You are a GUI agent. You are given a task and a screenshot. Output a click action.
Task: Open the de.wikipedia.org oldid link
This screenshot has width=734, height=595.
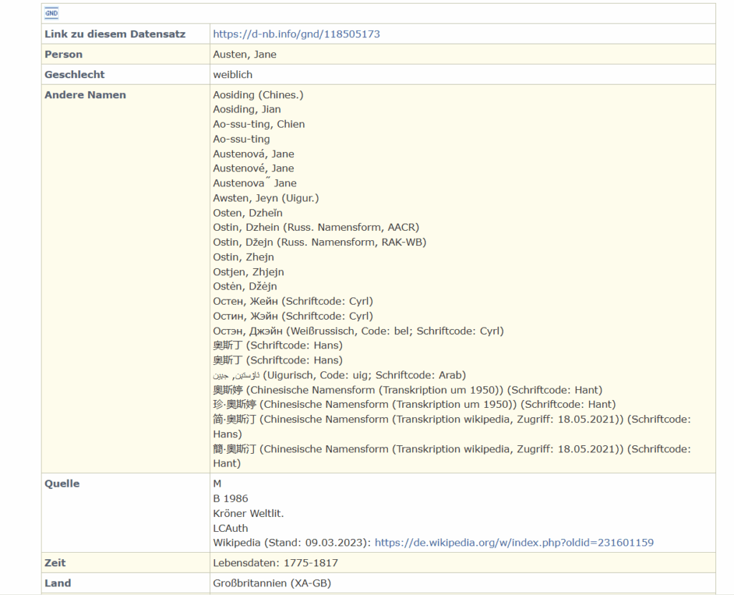514,543
